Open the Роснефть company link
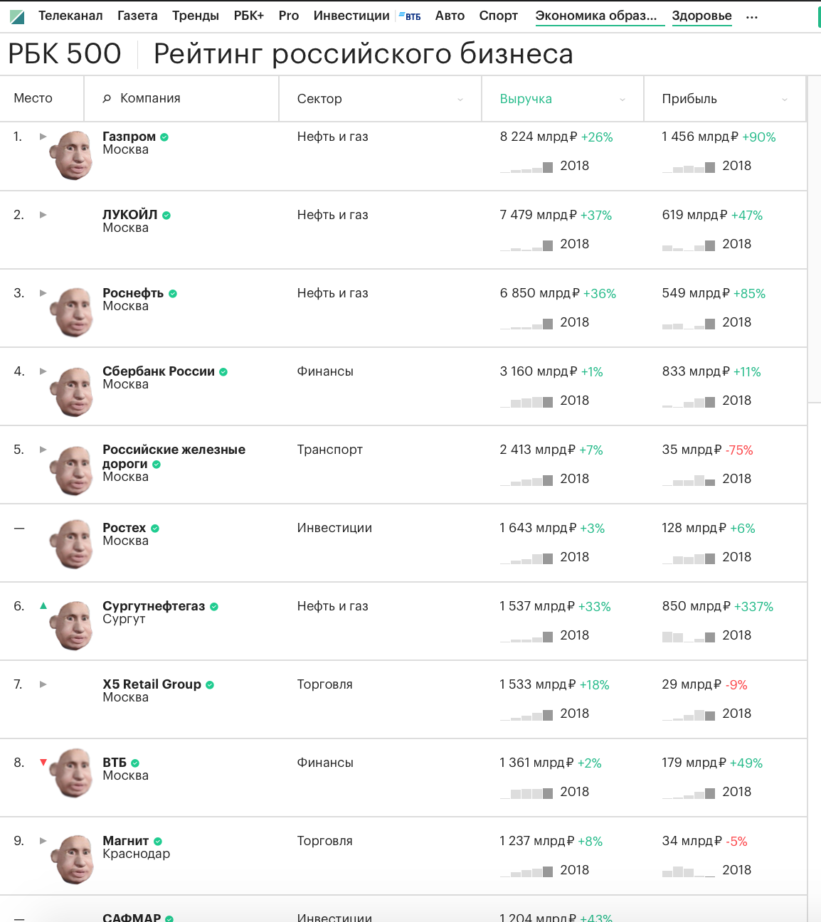 [x=133, y=293]
